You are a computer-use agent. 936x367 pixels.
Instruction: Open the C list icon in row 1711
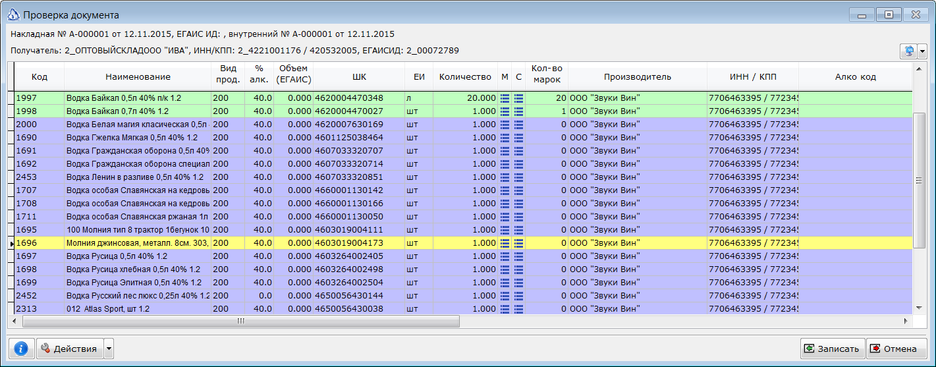click(518, 216)
